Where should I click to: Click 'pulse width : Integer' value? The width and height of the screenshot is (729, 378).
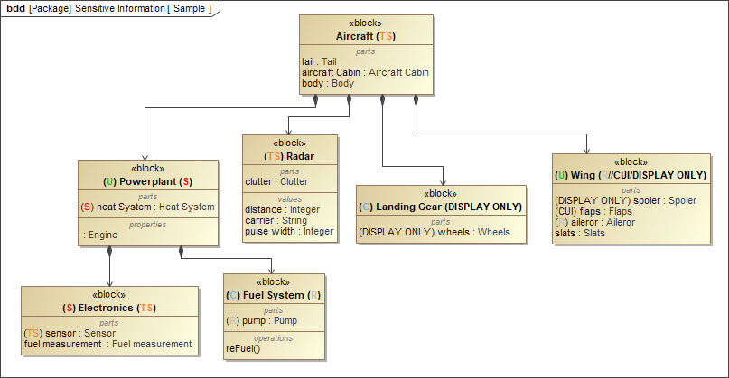click(x=289, y=231)
